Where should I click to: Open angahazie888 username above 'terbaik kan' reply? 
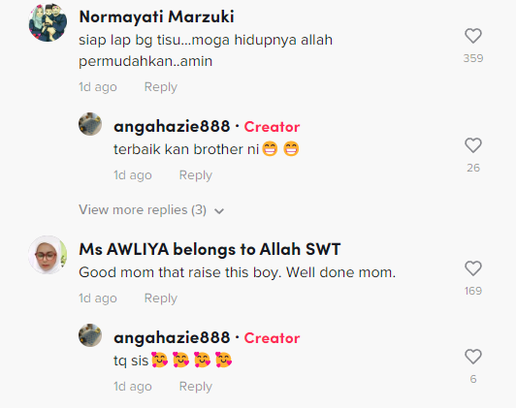[x=172, y=127]
